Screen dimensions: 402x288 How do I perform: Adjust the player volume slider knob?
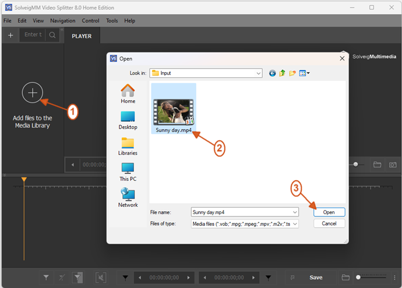point(355,165)
